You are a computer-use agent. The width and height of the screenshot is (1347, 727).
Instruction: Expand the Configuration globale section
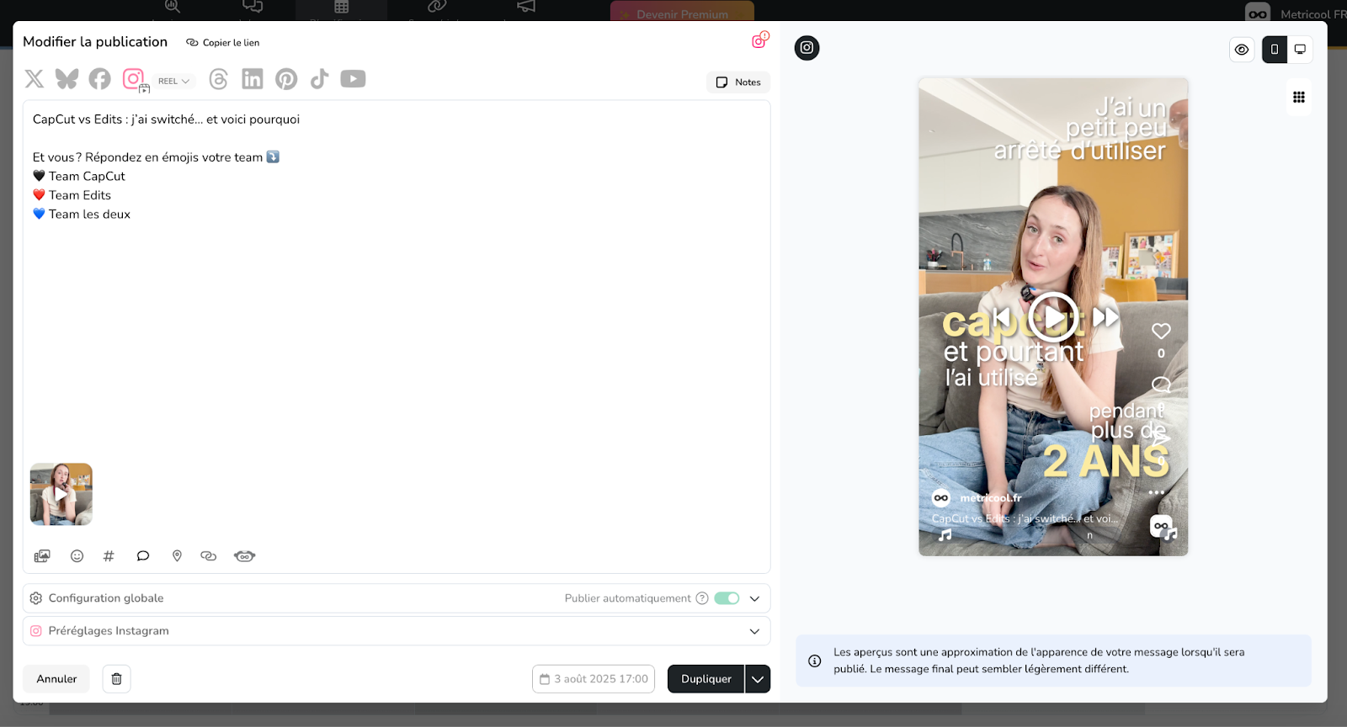(755, 598)
